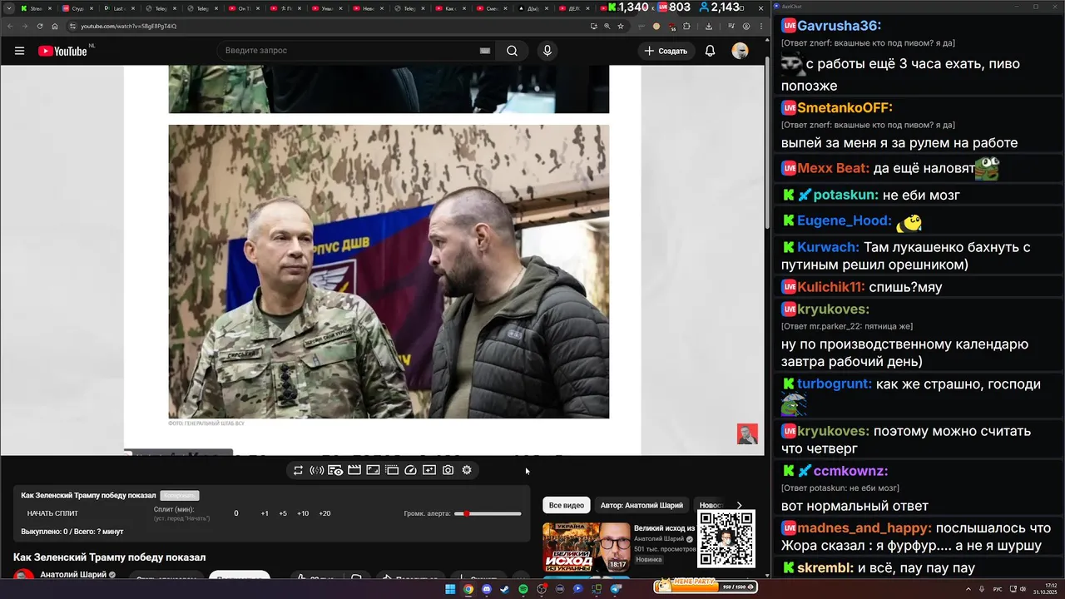Open Spotify from the taskbar

click(523, 589)
